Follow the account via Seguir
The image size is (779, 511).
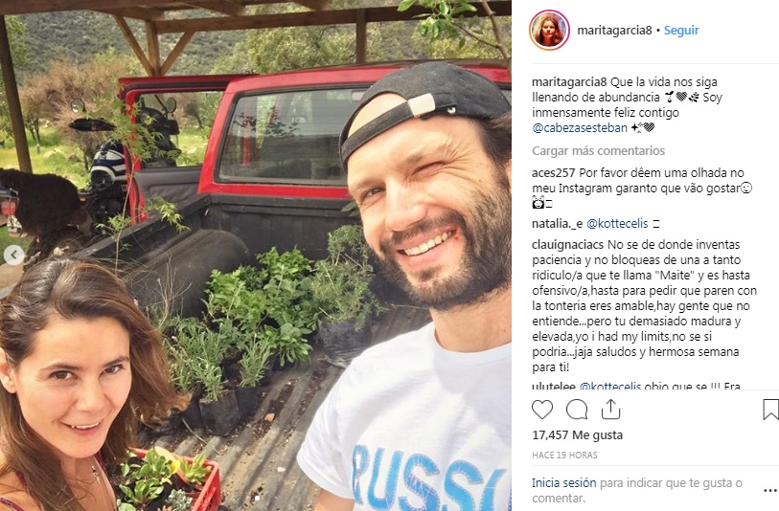[x=681, y=31]
